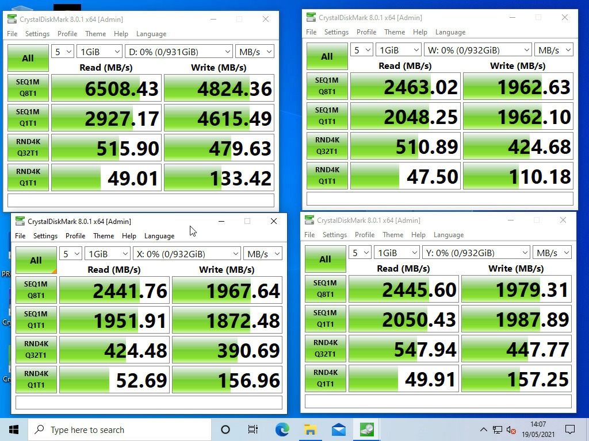Image resolution: width=589 pixels, height=441 pixels.
Task: Click muted volume tray icon
Action: pos(511,430)
